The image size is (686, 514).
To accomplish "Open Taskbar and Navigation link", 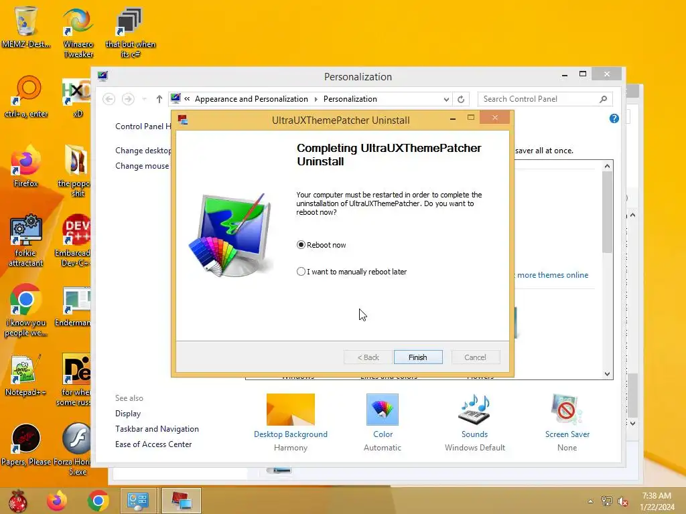I will [x=157, y=429].
